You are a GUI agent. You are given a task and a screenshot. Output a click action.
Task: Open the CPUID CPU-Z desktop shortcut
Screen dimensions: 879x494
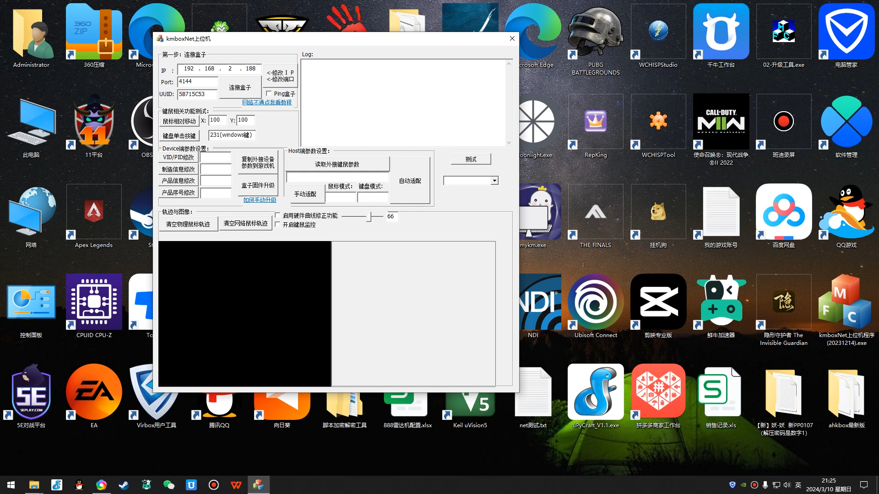click(94, 302)
